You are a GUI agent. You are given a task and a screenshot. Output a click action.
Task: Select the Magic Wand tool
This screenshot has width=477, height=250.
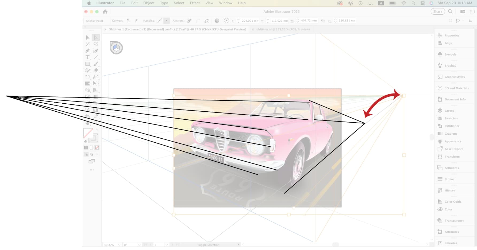(x=87, y=44)
